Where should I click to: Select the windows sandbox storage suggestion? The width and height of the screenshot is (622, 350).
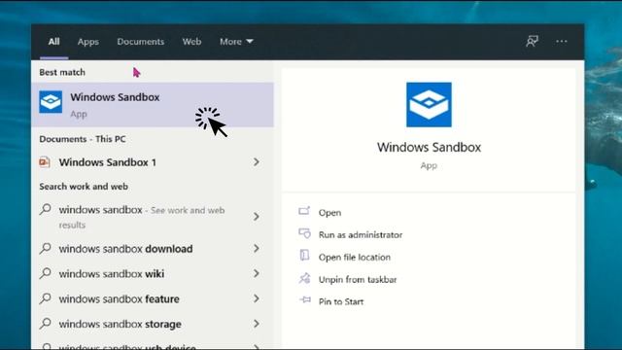point(153,324)
